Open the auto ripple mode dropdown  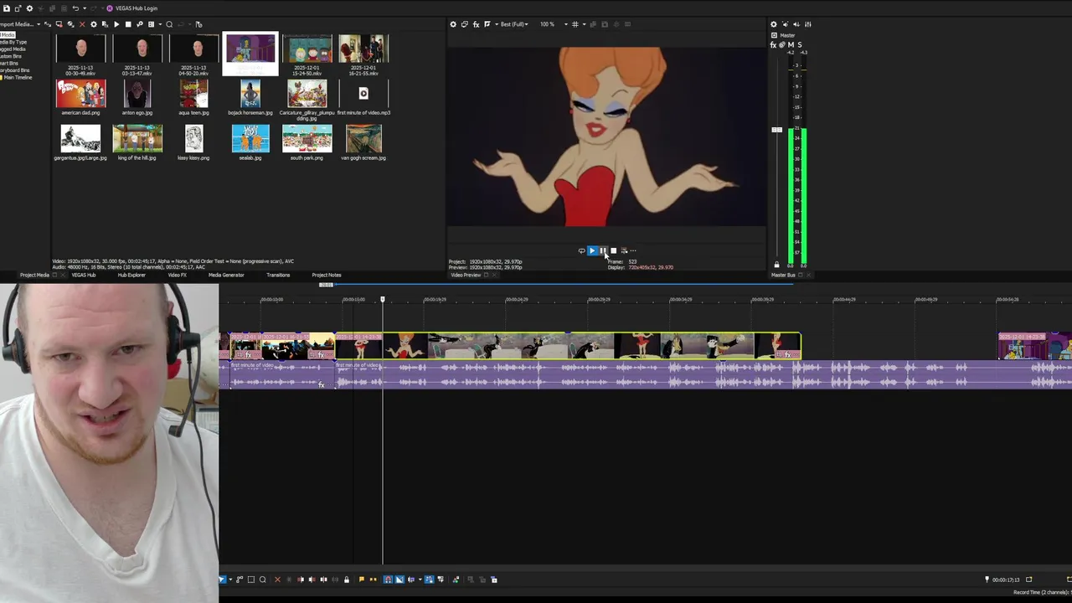[x=419, y=580]
